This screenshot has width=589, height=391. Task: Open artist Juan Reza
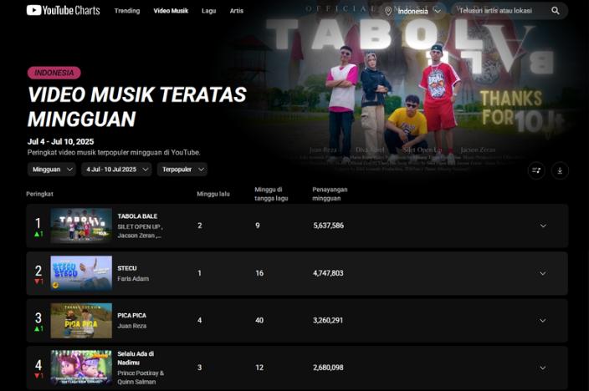pos(132,326)
